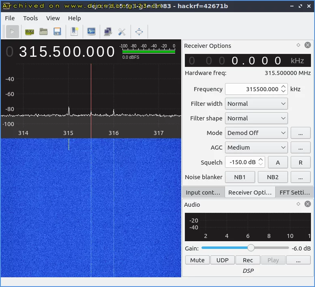
Task: Click the Start DSP play button
Action: [x=13, y=32]
